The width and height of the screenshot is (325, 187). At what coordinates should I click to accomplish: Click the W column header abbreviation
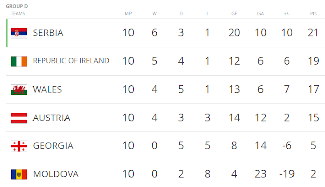(154, 14)
